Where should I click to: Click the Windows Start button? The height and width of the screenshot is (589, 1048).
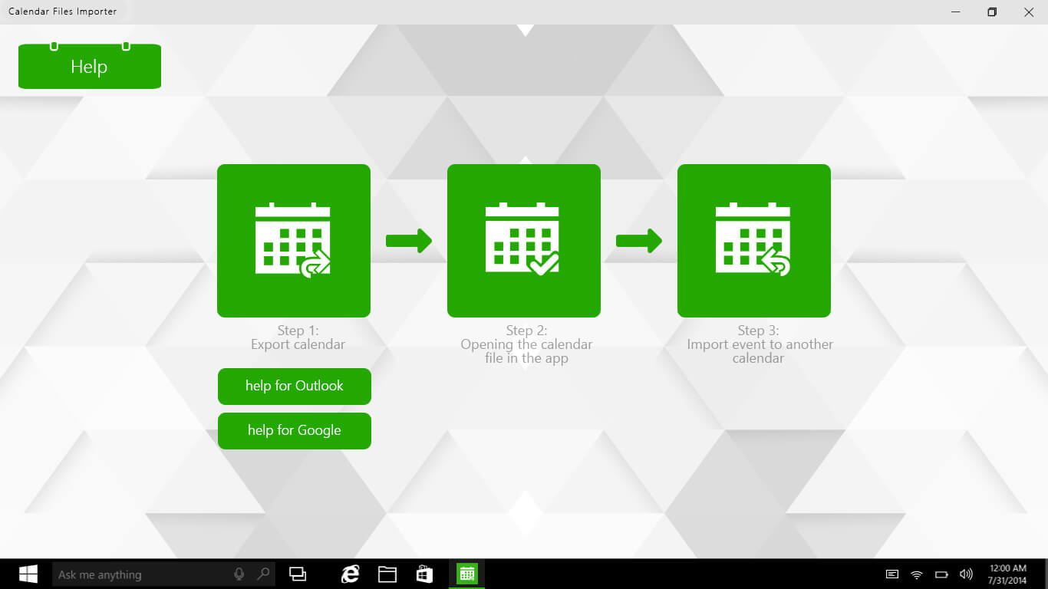28,574
